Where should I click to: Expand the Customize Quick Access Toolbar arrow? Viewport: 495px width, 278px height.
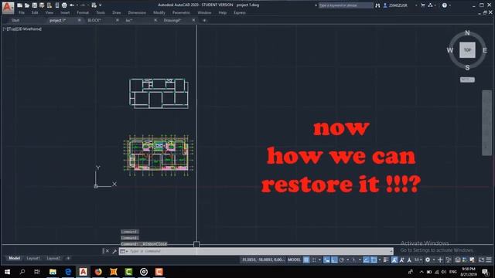[101, 5]
